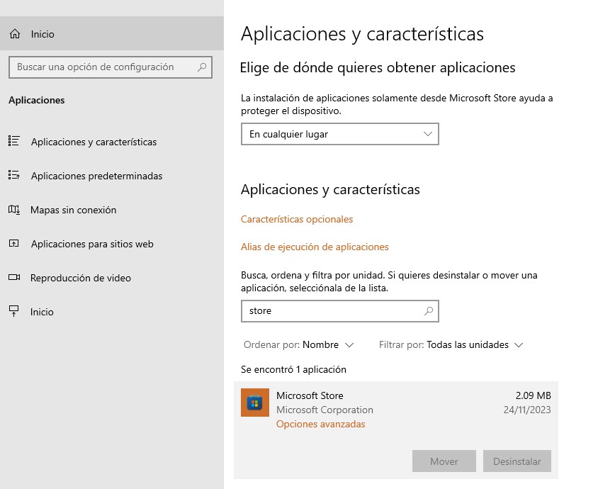This screenshot has width=598, height=489.
Task: Click the '2.09 MB' size value
Action: click(x=533, y=395)
